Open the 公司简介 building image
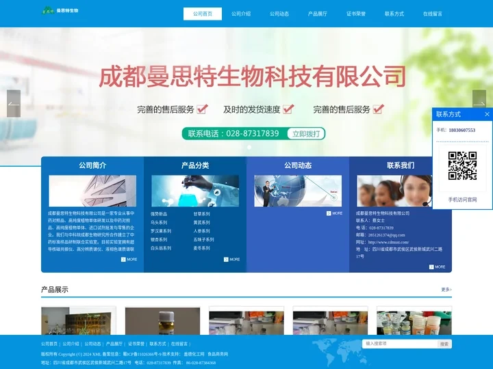Image resolution: width=493 pixels, height=369 pixels. coord(92,191)
